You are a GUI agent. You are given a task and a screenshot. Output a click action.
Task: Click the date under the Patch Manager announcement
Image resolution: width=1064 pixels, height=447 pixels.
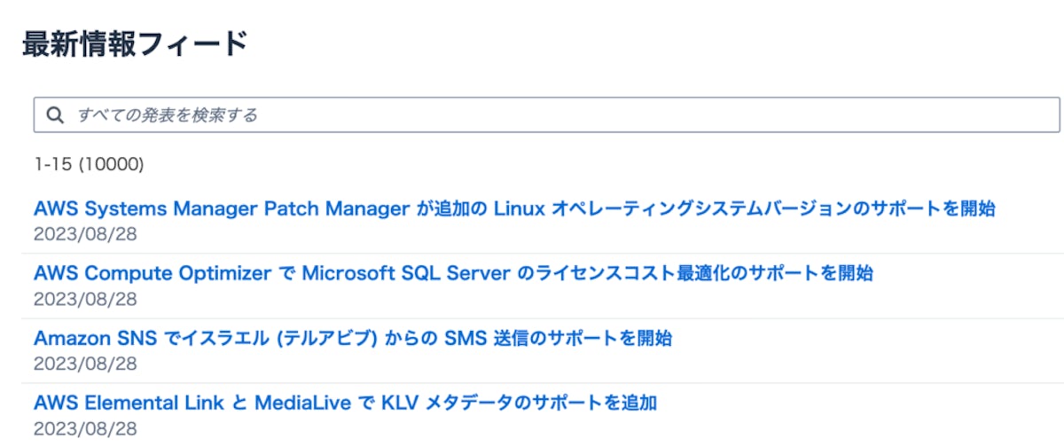(x=85, y=234)
